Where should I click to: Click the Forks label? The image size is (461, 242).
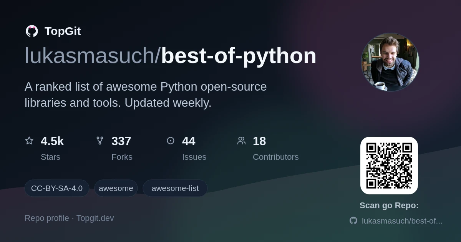point(122,157)
